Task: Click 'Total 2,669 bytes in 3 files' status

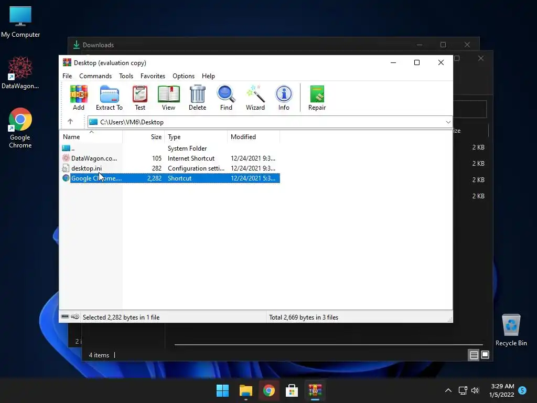Action: point(304,317)
